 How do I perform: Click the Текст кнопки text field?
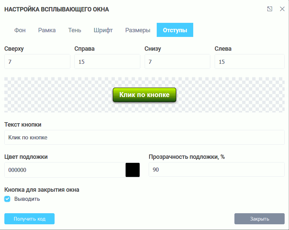[144, 137]
